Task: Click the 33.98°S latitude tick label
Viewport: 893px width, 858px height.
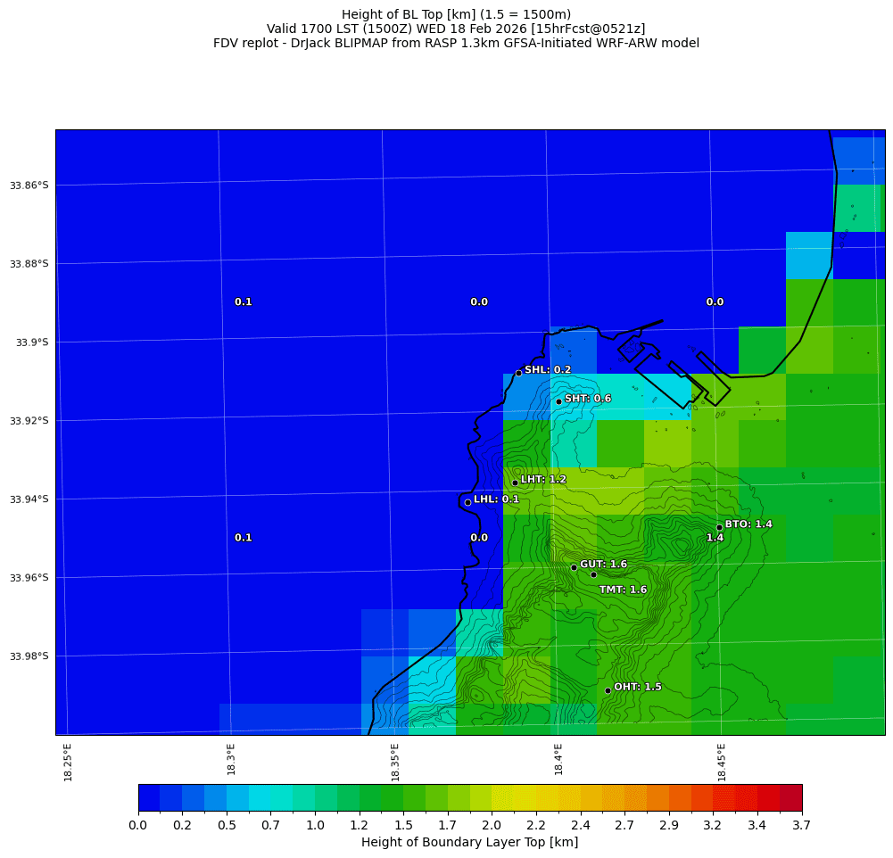Action: (29, 656)
